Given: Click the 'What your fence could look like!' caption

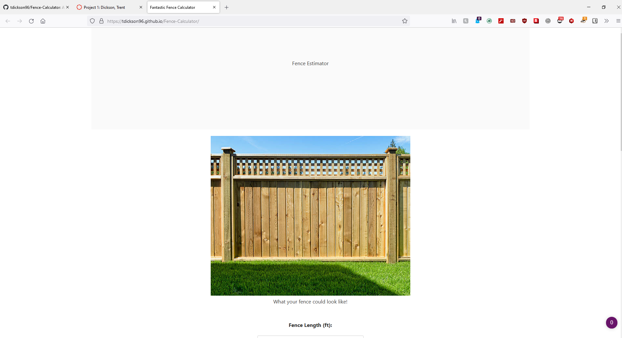Looking at the screenshot, I should click(310, 302).
